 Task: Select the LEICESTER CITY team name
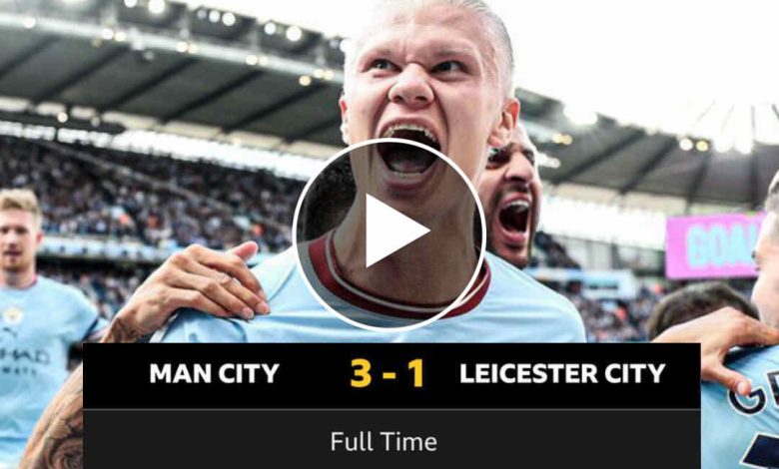pos(562,374)
